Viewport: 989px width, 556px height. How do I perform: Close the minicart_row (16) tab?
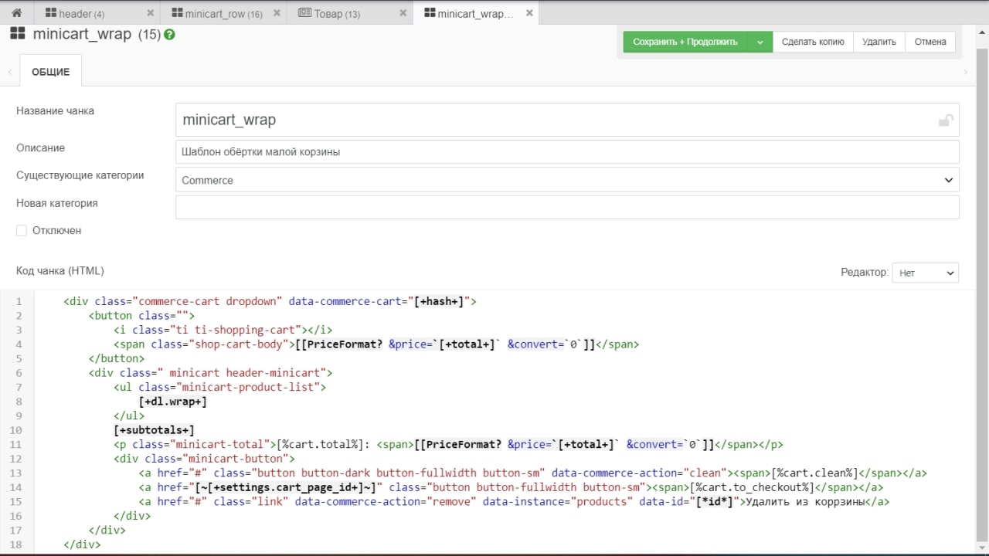[x=275, y=13]
